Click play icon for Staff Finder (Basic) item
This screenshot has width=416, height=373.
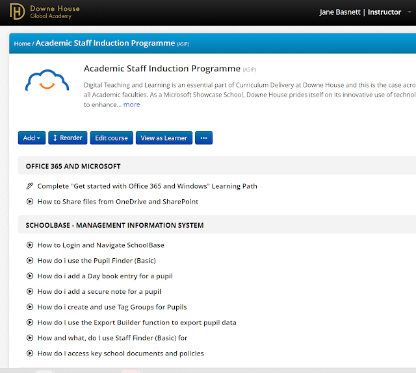(x=30, y=338)
